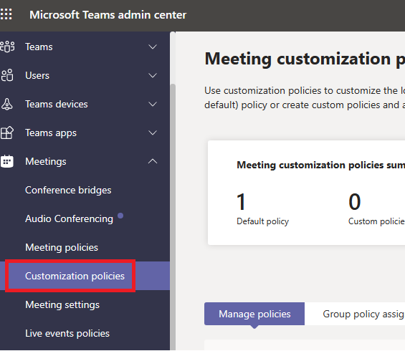The height and width of the screenshot is (351, 405).
Task: Click the Teams devices bell icon
Action: (x=7, y=104)
